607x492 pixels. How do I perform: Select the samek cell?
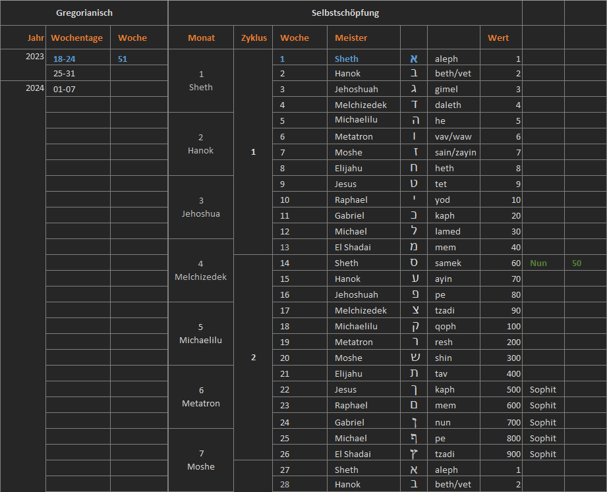(453, 263)
